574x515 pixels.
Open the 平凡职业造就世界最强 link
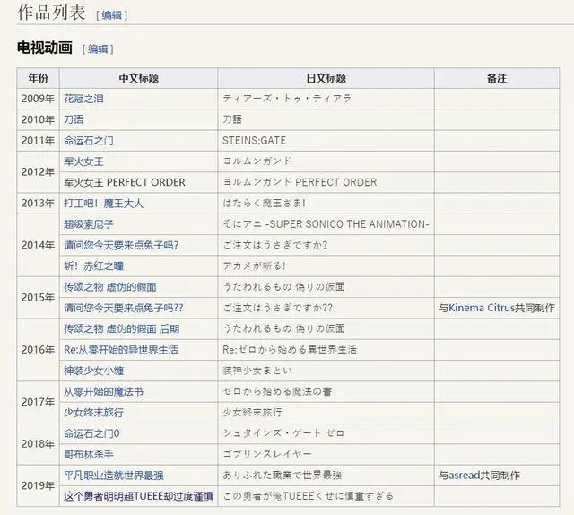click(114, 476)
